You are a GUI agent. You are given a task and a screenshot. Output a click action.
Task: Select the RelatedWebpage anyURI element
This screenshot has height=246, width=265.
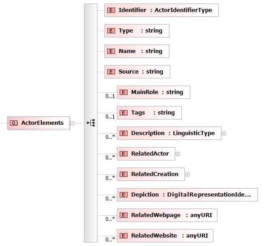(167, 215)
